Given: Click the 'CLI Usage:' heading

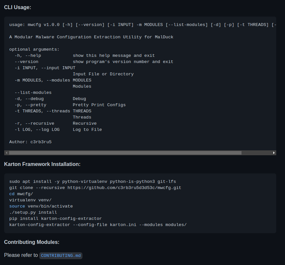Looking at the screenshot, I should (18, 7).
